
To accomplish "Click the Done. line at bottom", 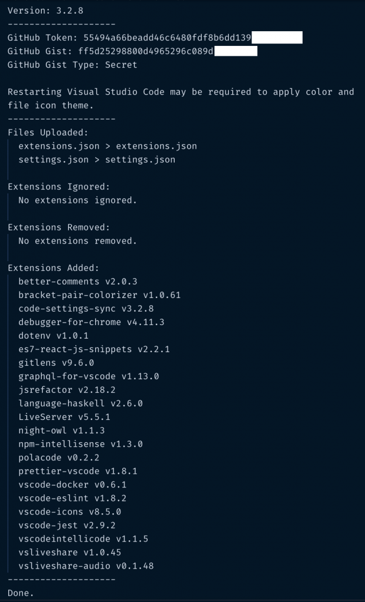I will pos(21,593).
